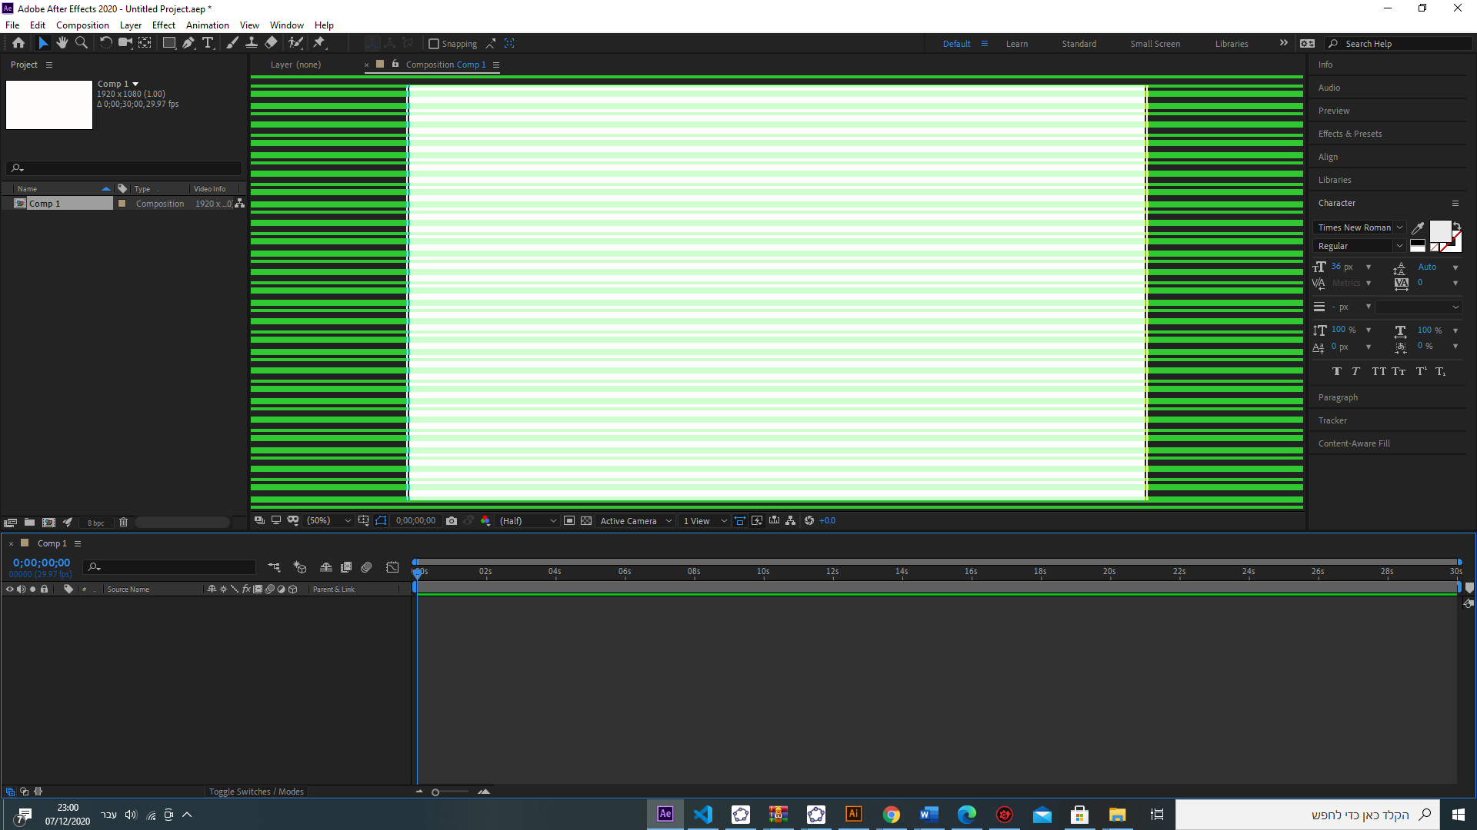The width and height of the screenshot is (1477, 830).
Task: Open the Layer menu
Action: point(131,25)
